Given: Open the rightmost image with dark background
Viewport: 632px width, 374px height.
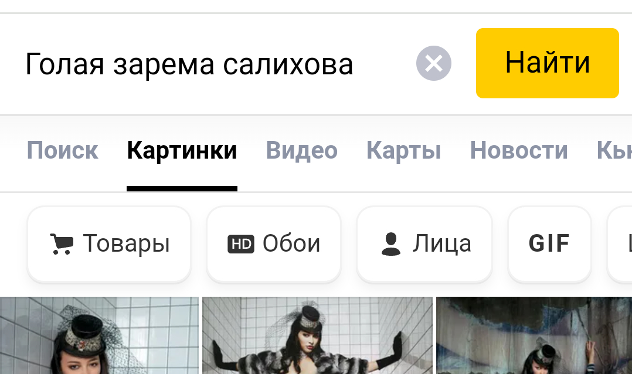Looking at the screenshot, I should [534, 335].
